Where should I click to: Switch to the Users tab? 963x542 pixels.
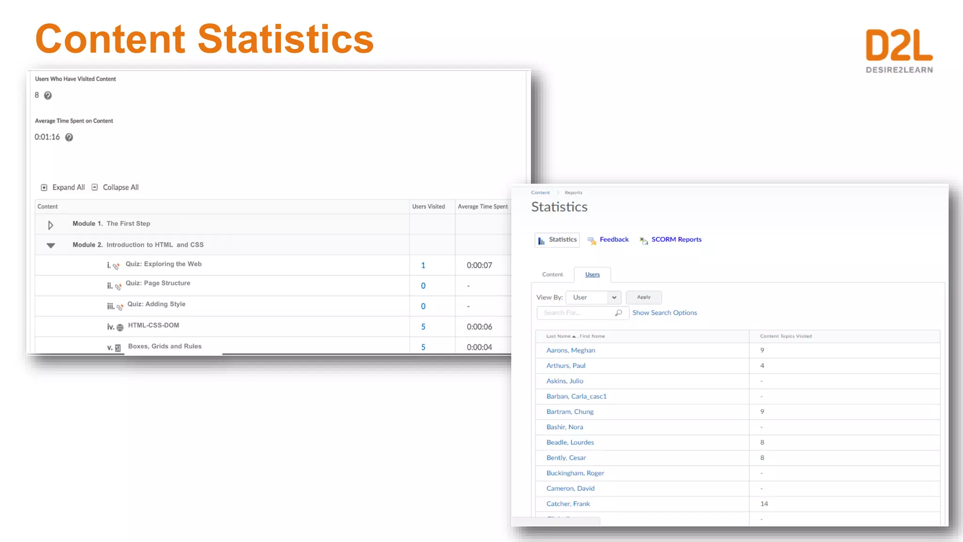point(592,274)
